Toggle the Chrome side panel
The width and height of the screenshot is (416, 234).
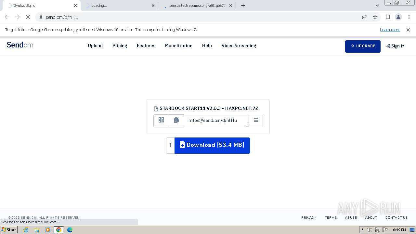point(388,17)
